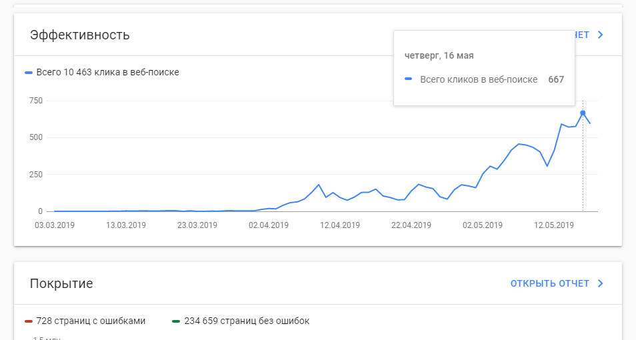Select the legend text 'Всего 10 463 клика в веб-поиске'
The image size is (636, 340).
107,72
